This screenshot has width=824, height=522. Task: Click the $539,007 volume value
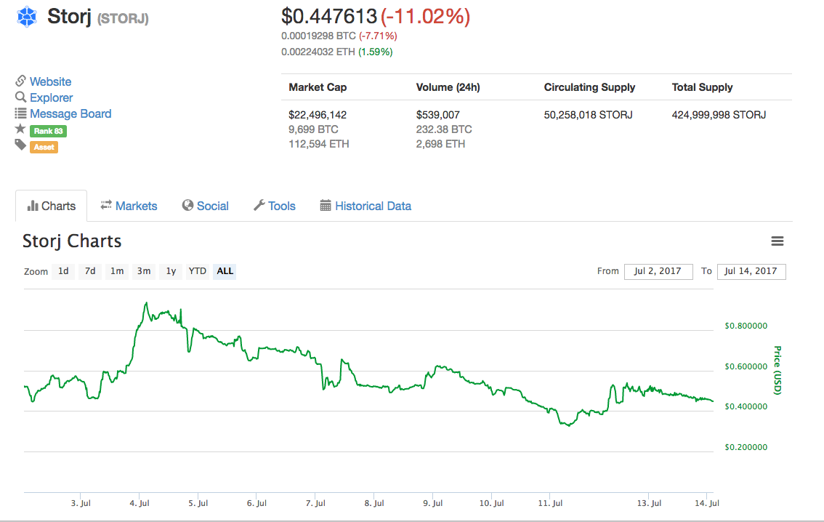[437, 115]
